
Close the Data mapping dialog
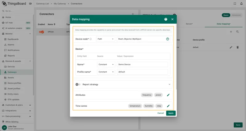[x=173, y=19]
